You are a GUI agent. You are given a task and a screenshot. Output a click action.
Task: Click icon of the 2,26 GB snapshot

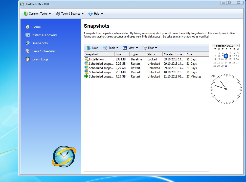(86, 64)
